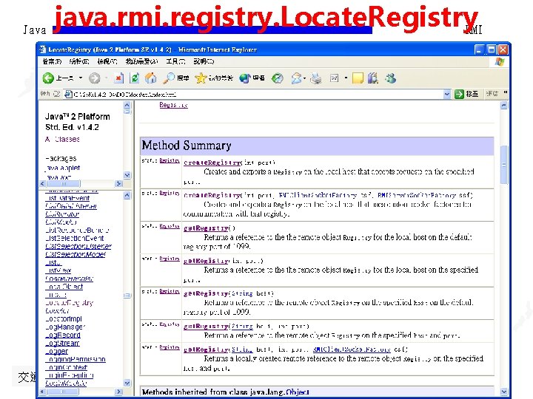This screenshot has height=399, width=533.
Task: Refresh the current page
Action: [x=135, y=78]
